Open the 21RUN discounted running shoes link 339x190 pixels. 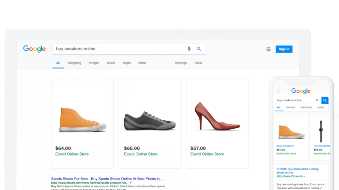pos(297,171)
